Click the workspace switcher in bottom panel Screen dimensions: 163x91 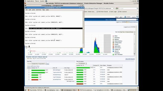pyautogui.click(x=132, y=90)
